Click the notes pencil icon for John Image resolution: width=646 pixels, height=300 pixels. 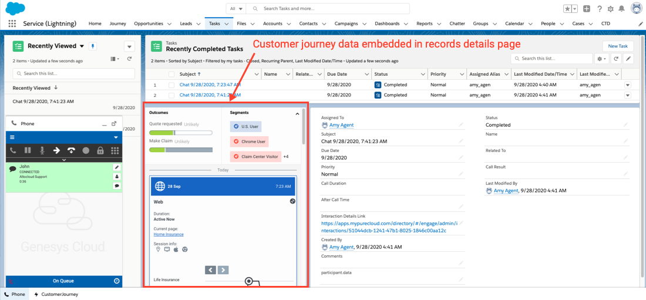117,167
